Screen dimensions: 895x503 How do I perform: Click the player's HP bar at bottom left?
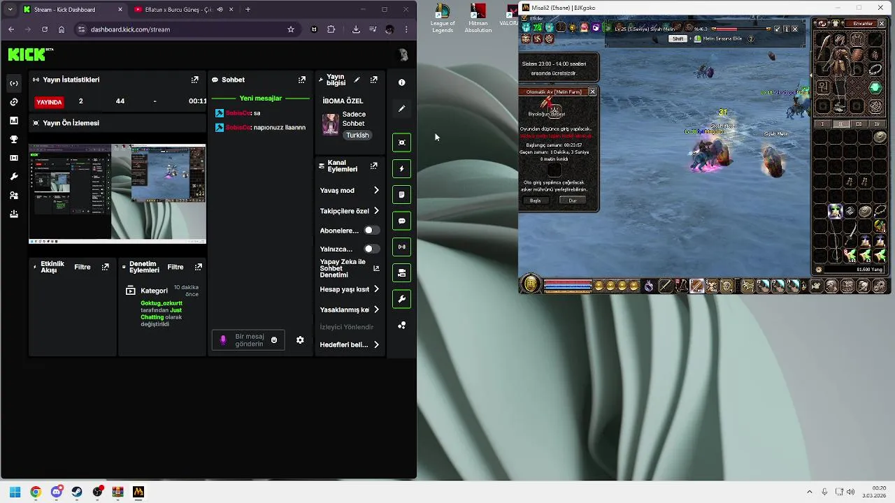click(x=567, y=283)
